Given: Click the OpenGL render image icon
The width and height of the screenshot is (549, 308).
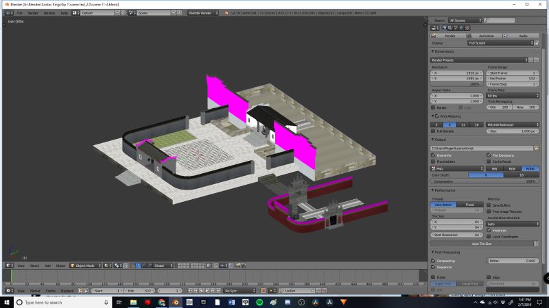Looking at the screenshot, I should click(x=238, y=266).
